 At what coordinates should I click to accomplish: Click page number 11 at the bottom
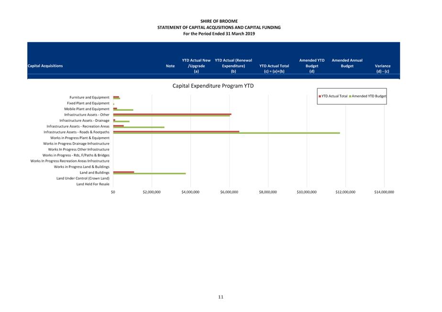tap(221, 297)
